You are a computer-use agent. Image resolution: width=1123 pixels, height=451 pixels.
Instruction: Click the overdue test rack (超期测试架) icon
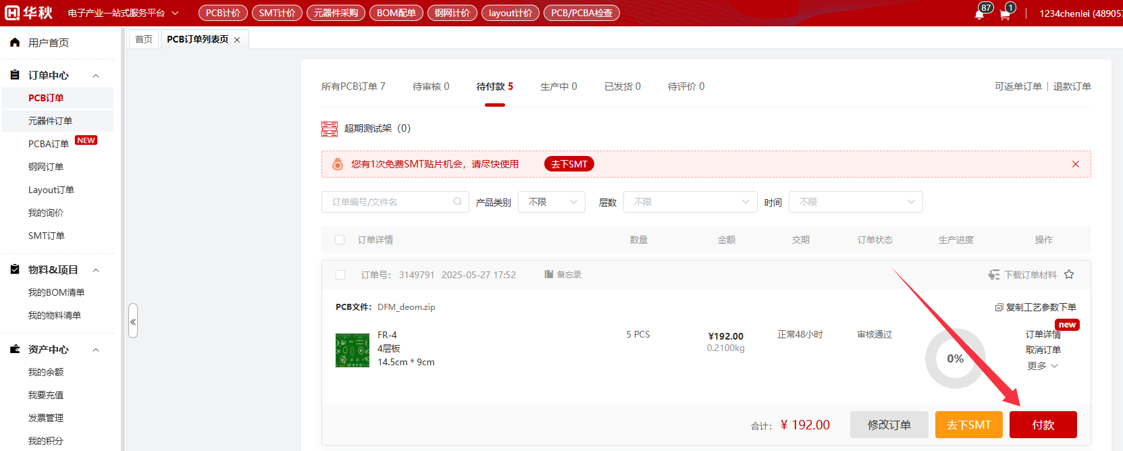point(330,129)
